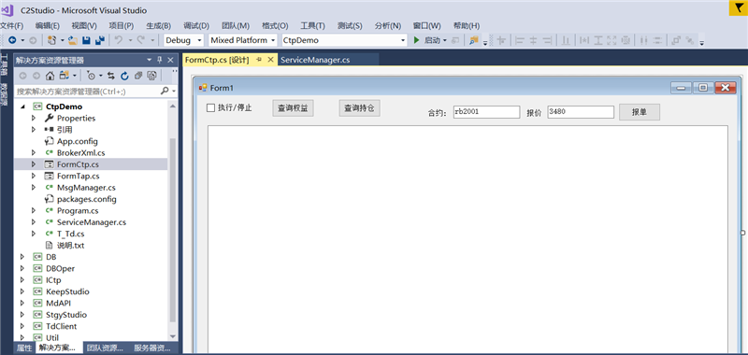Click the 查询权益 button
748x355 pixels.
[x=293, y=108]
